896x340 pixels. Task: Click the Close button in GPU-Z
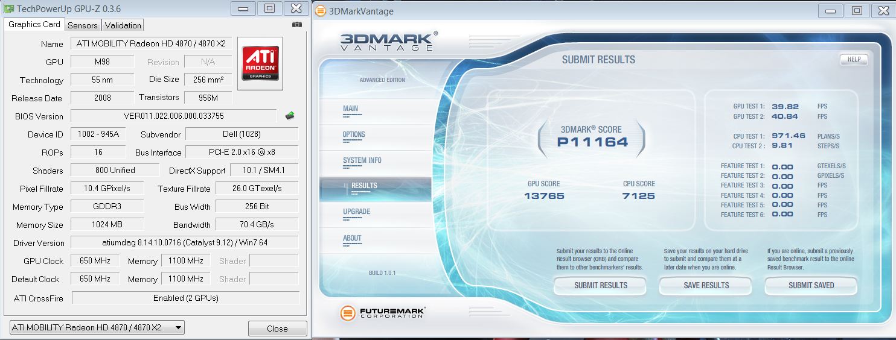tap(277, 329)
